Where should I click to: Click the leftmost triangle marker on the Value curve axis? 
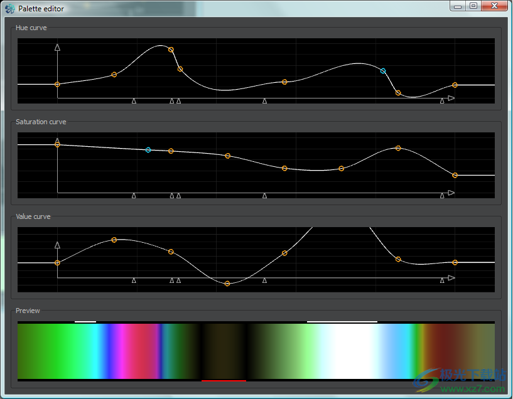point(134,280)
